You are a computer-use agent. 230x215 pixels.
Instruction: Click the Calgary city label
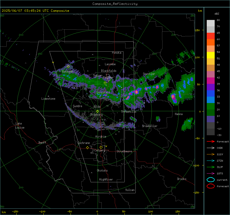[100, 150]
